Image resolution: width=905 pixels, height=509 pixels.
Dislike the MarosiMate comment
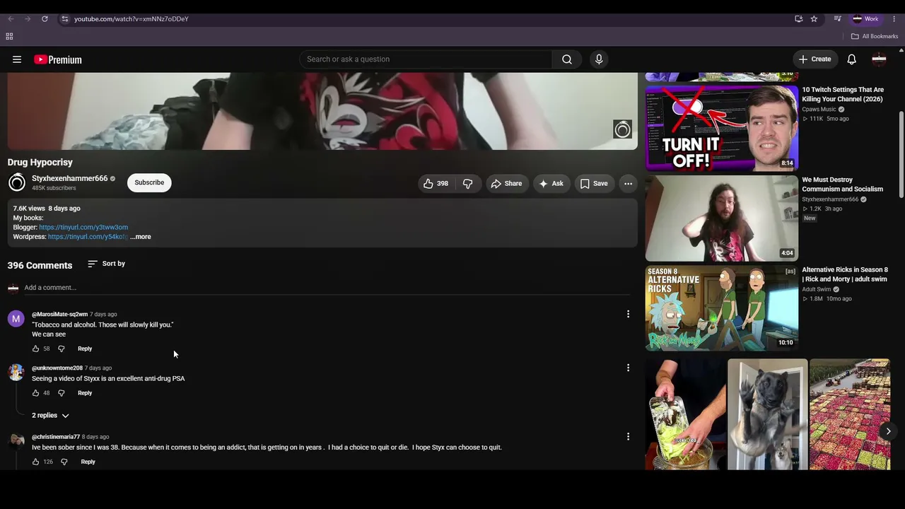click(61, 349)
